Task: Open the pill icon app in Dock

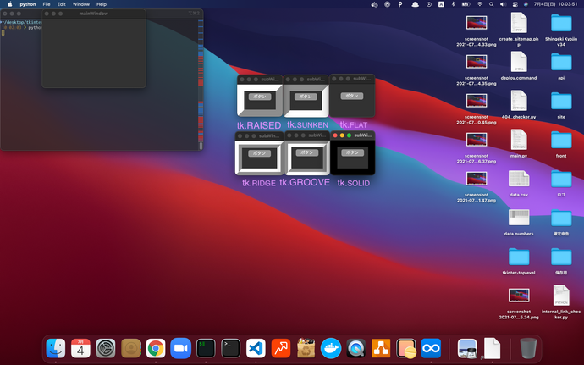Action: pos(406,348)
